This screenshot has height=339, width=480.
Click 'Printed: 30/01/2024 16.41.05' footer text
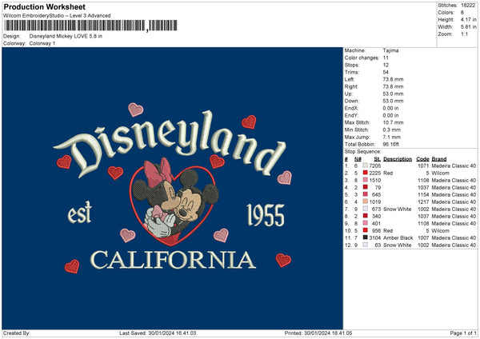click(x=318, y=333)
